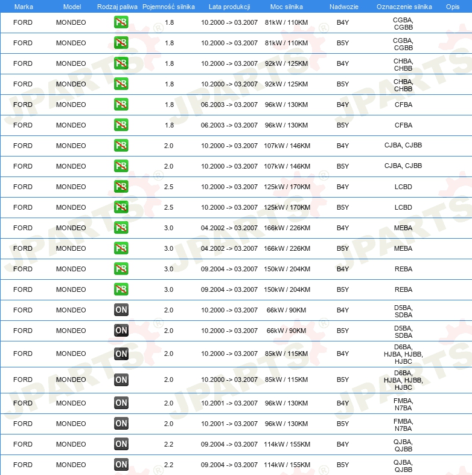Click ON diesel icon in 2.2 QJBA B4Y row

(x=121, y=444)
